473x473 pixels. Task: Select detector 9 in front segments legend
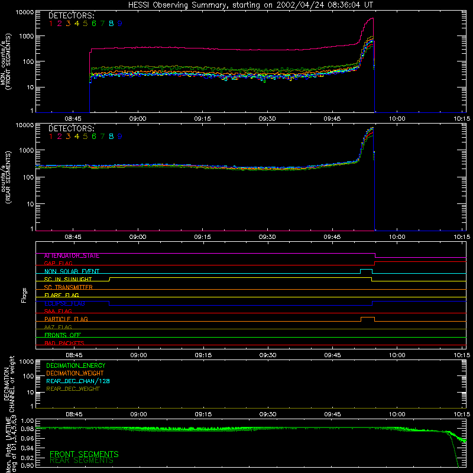tap(120, 24)
